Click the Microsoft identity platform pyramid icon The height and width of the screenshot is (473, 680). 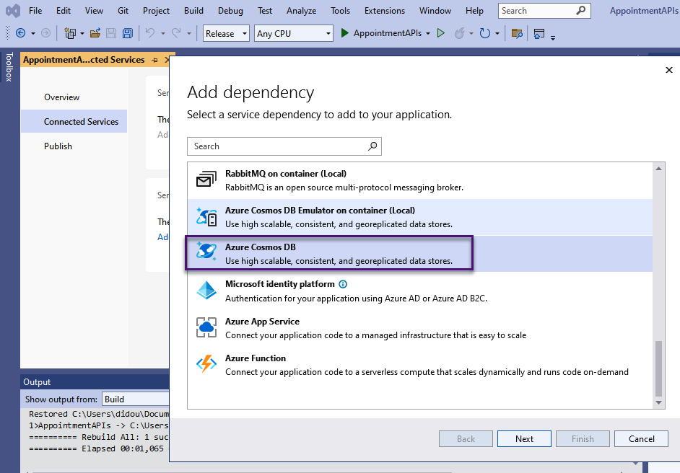coord(206,290)
